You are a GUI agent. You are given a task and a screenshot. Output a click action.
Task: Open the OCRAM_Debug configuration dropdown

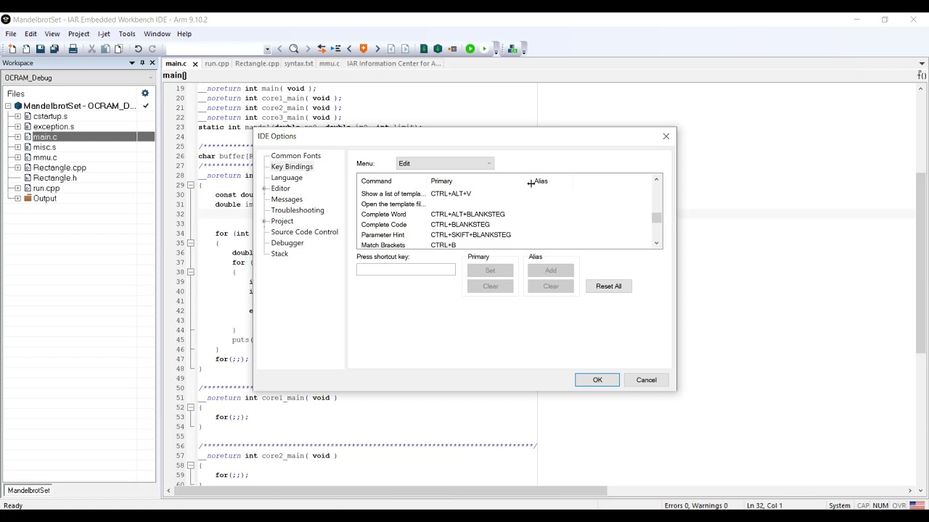coord(78,78)
